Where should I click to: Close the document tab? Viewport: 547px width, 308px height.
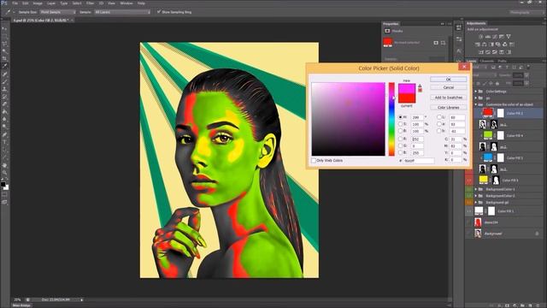pyautogui.click(x=72, y=21)
